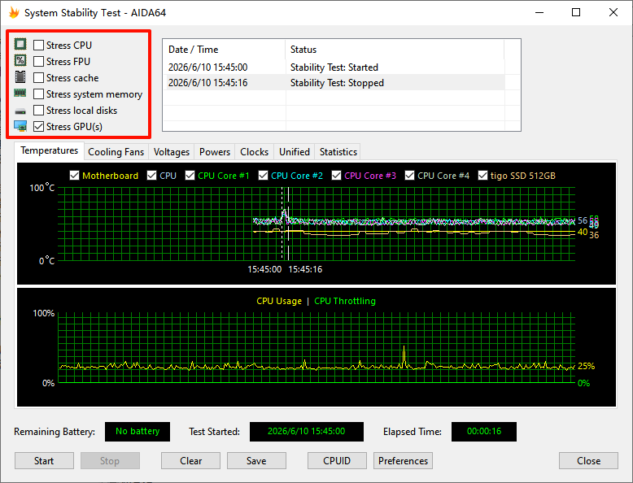Maximize the System Stability Test window
The height and width of the screenshot is (483, 633).
point(576,12)
